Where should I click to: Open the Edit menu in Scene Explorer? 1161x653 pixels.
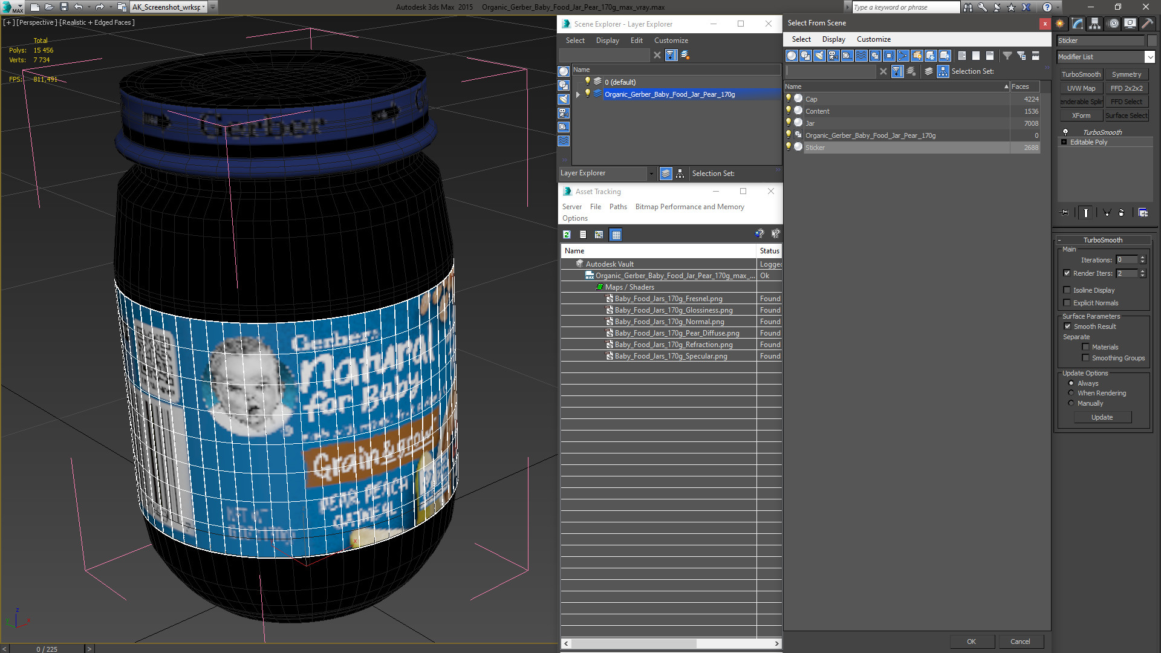[x=636, y=41]
